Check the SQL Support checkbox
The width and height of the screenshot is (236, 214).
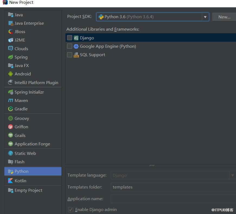point(70,55)
